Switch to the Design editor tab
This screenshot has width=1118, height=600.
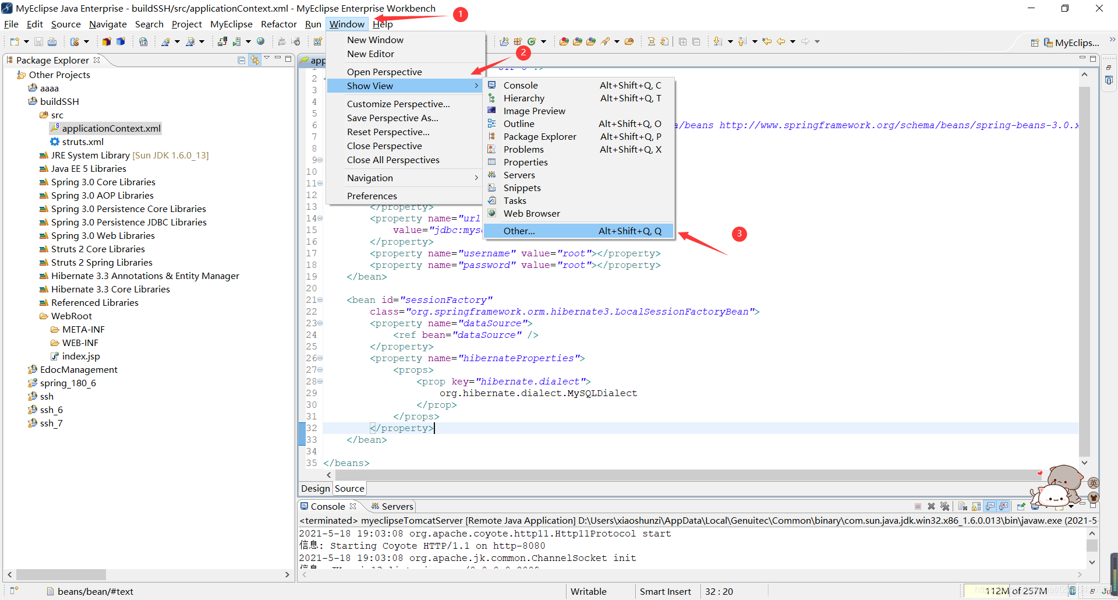point(316,488)
